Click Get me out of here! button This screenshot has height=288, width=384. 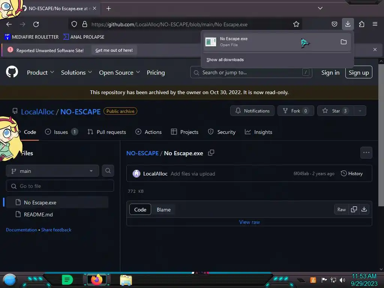click(114, 50)
